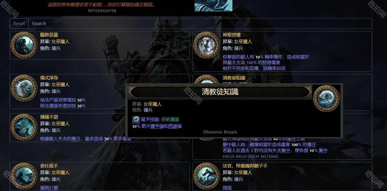
Task: Open the 播種不諧 title link
Action: [x=49, y=117]
